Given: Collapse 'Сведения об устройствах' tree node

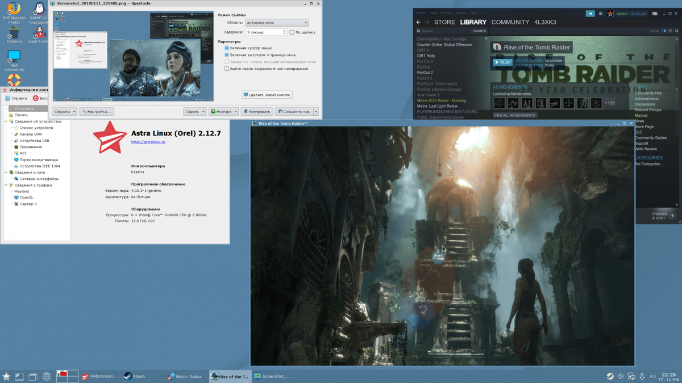Looking at the screenshot, I should (6, 121).
